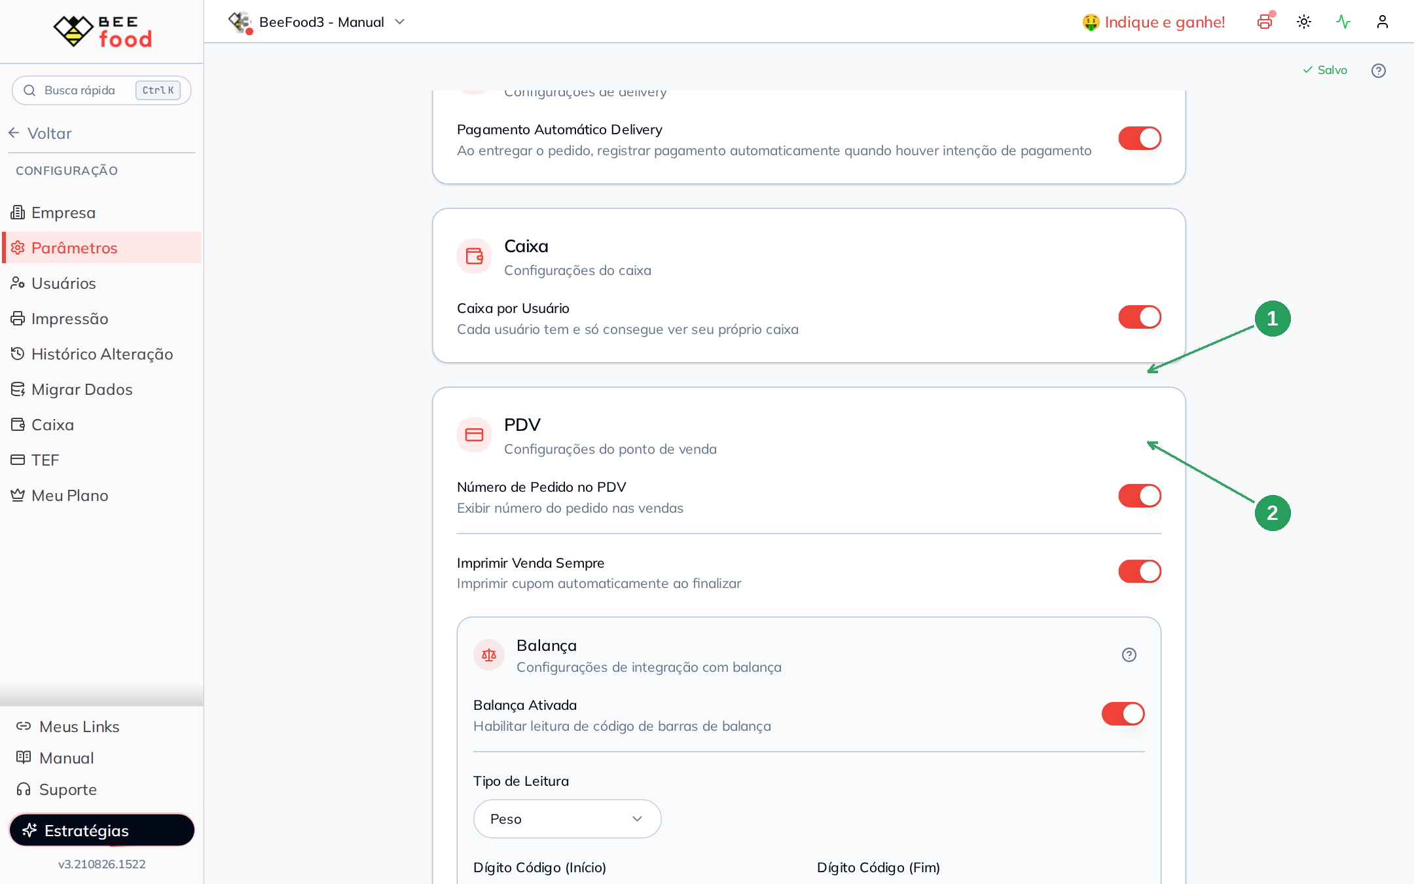
Task: Open Migrar Dados page
Action: pos(102,389)
